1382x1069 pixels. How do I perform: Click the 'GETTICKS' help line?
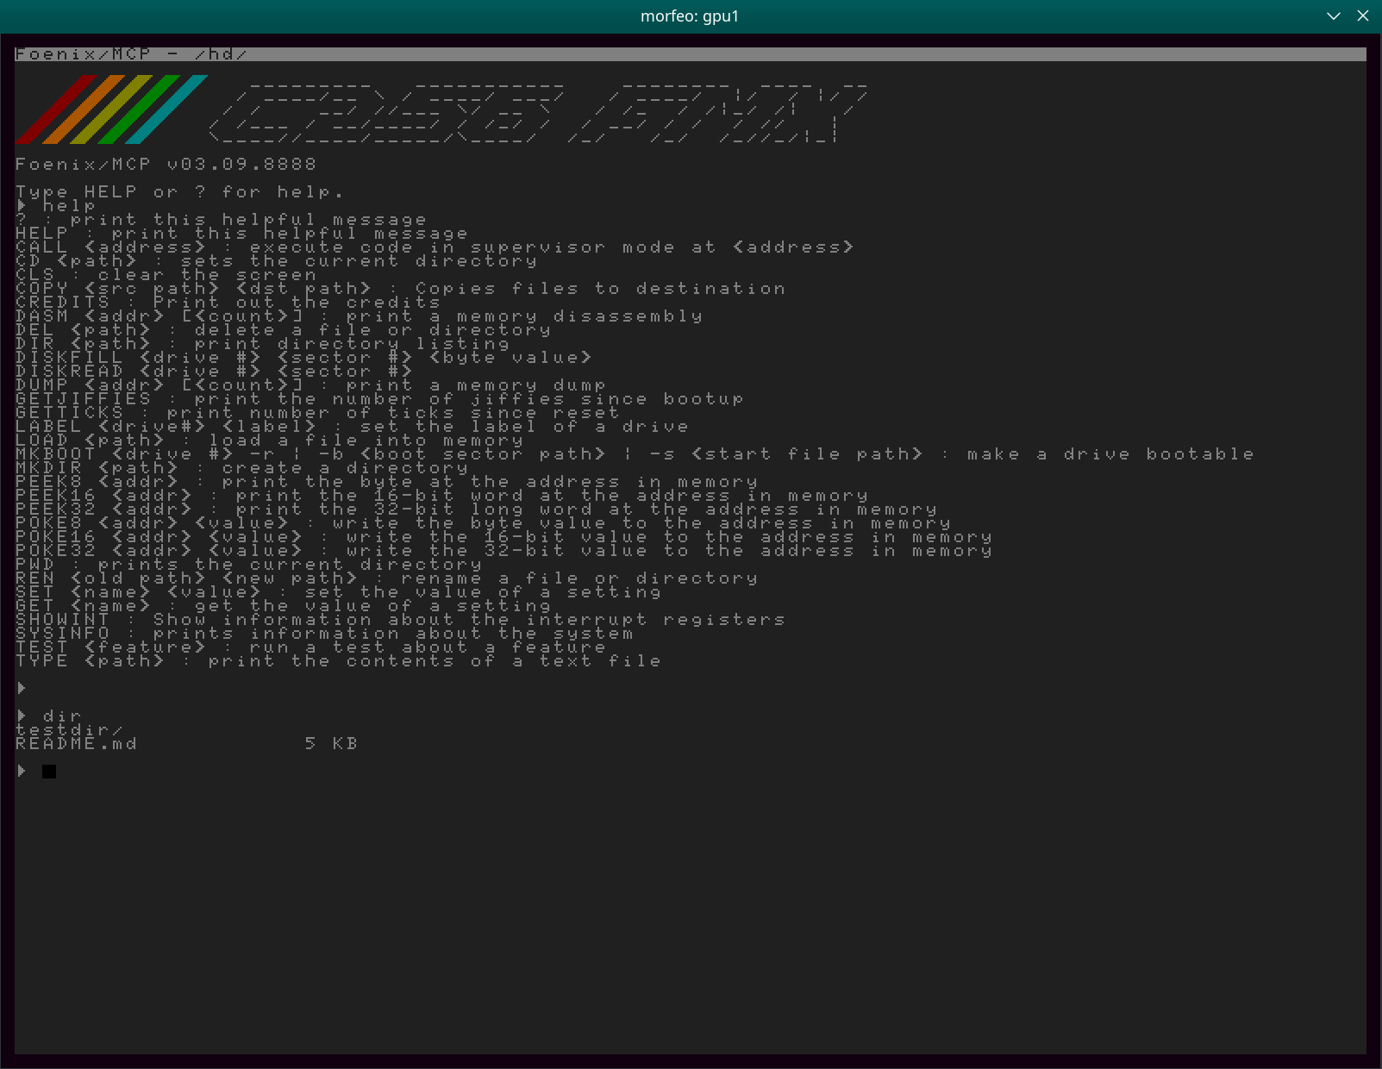318,412
